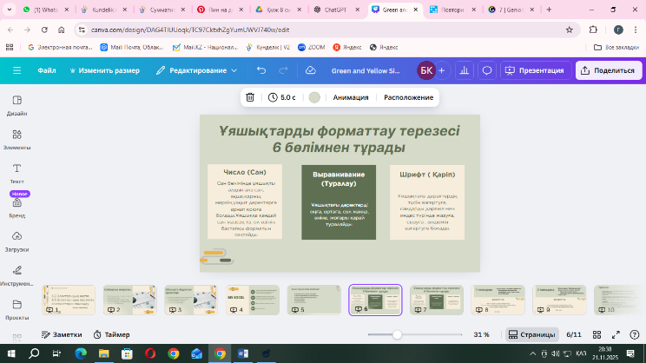Open Все закладки folder
Image resolution: width=646 pixels, height=363 pixels.
[616, 48]
